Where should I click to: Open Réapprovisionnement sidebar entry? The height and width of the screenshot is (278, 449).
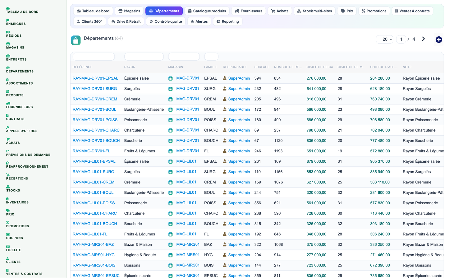(x=27, y=165)
